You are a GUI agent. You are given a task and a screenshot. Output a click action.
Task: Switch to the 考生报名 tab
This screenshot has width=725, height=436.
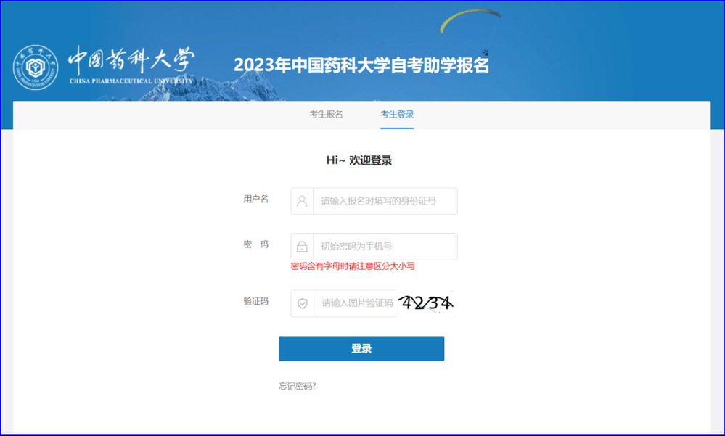[326, 114]
